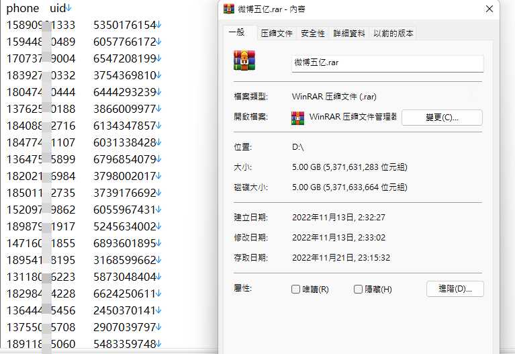The image size is (515, 354).
Task: Click the WinRAR icon next to 開啟檔案
Action: pos(297,118)
